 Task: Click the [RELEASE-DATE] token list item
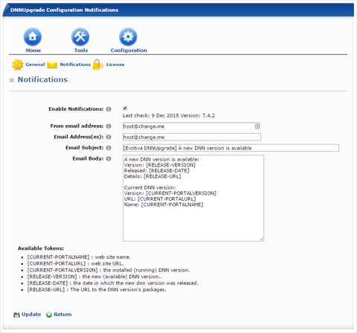(113, 283)
